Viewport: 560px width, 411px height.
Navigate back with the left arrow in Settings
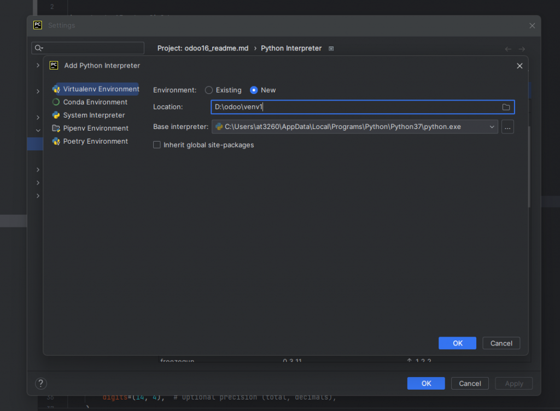point(508,49)
